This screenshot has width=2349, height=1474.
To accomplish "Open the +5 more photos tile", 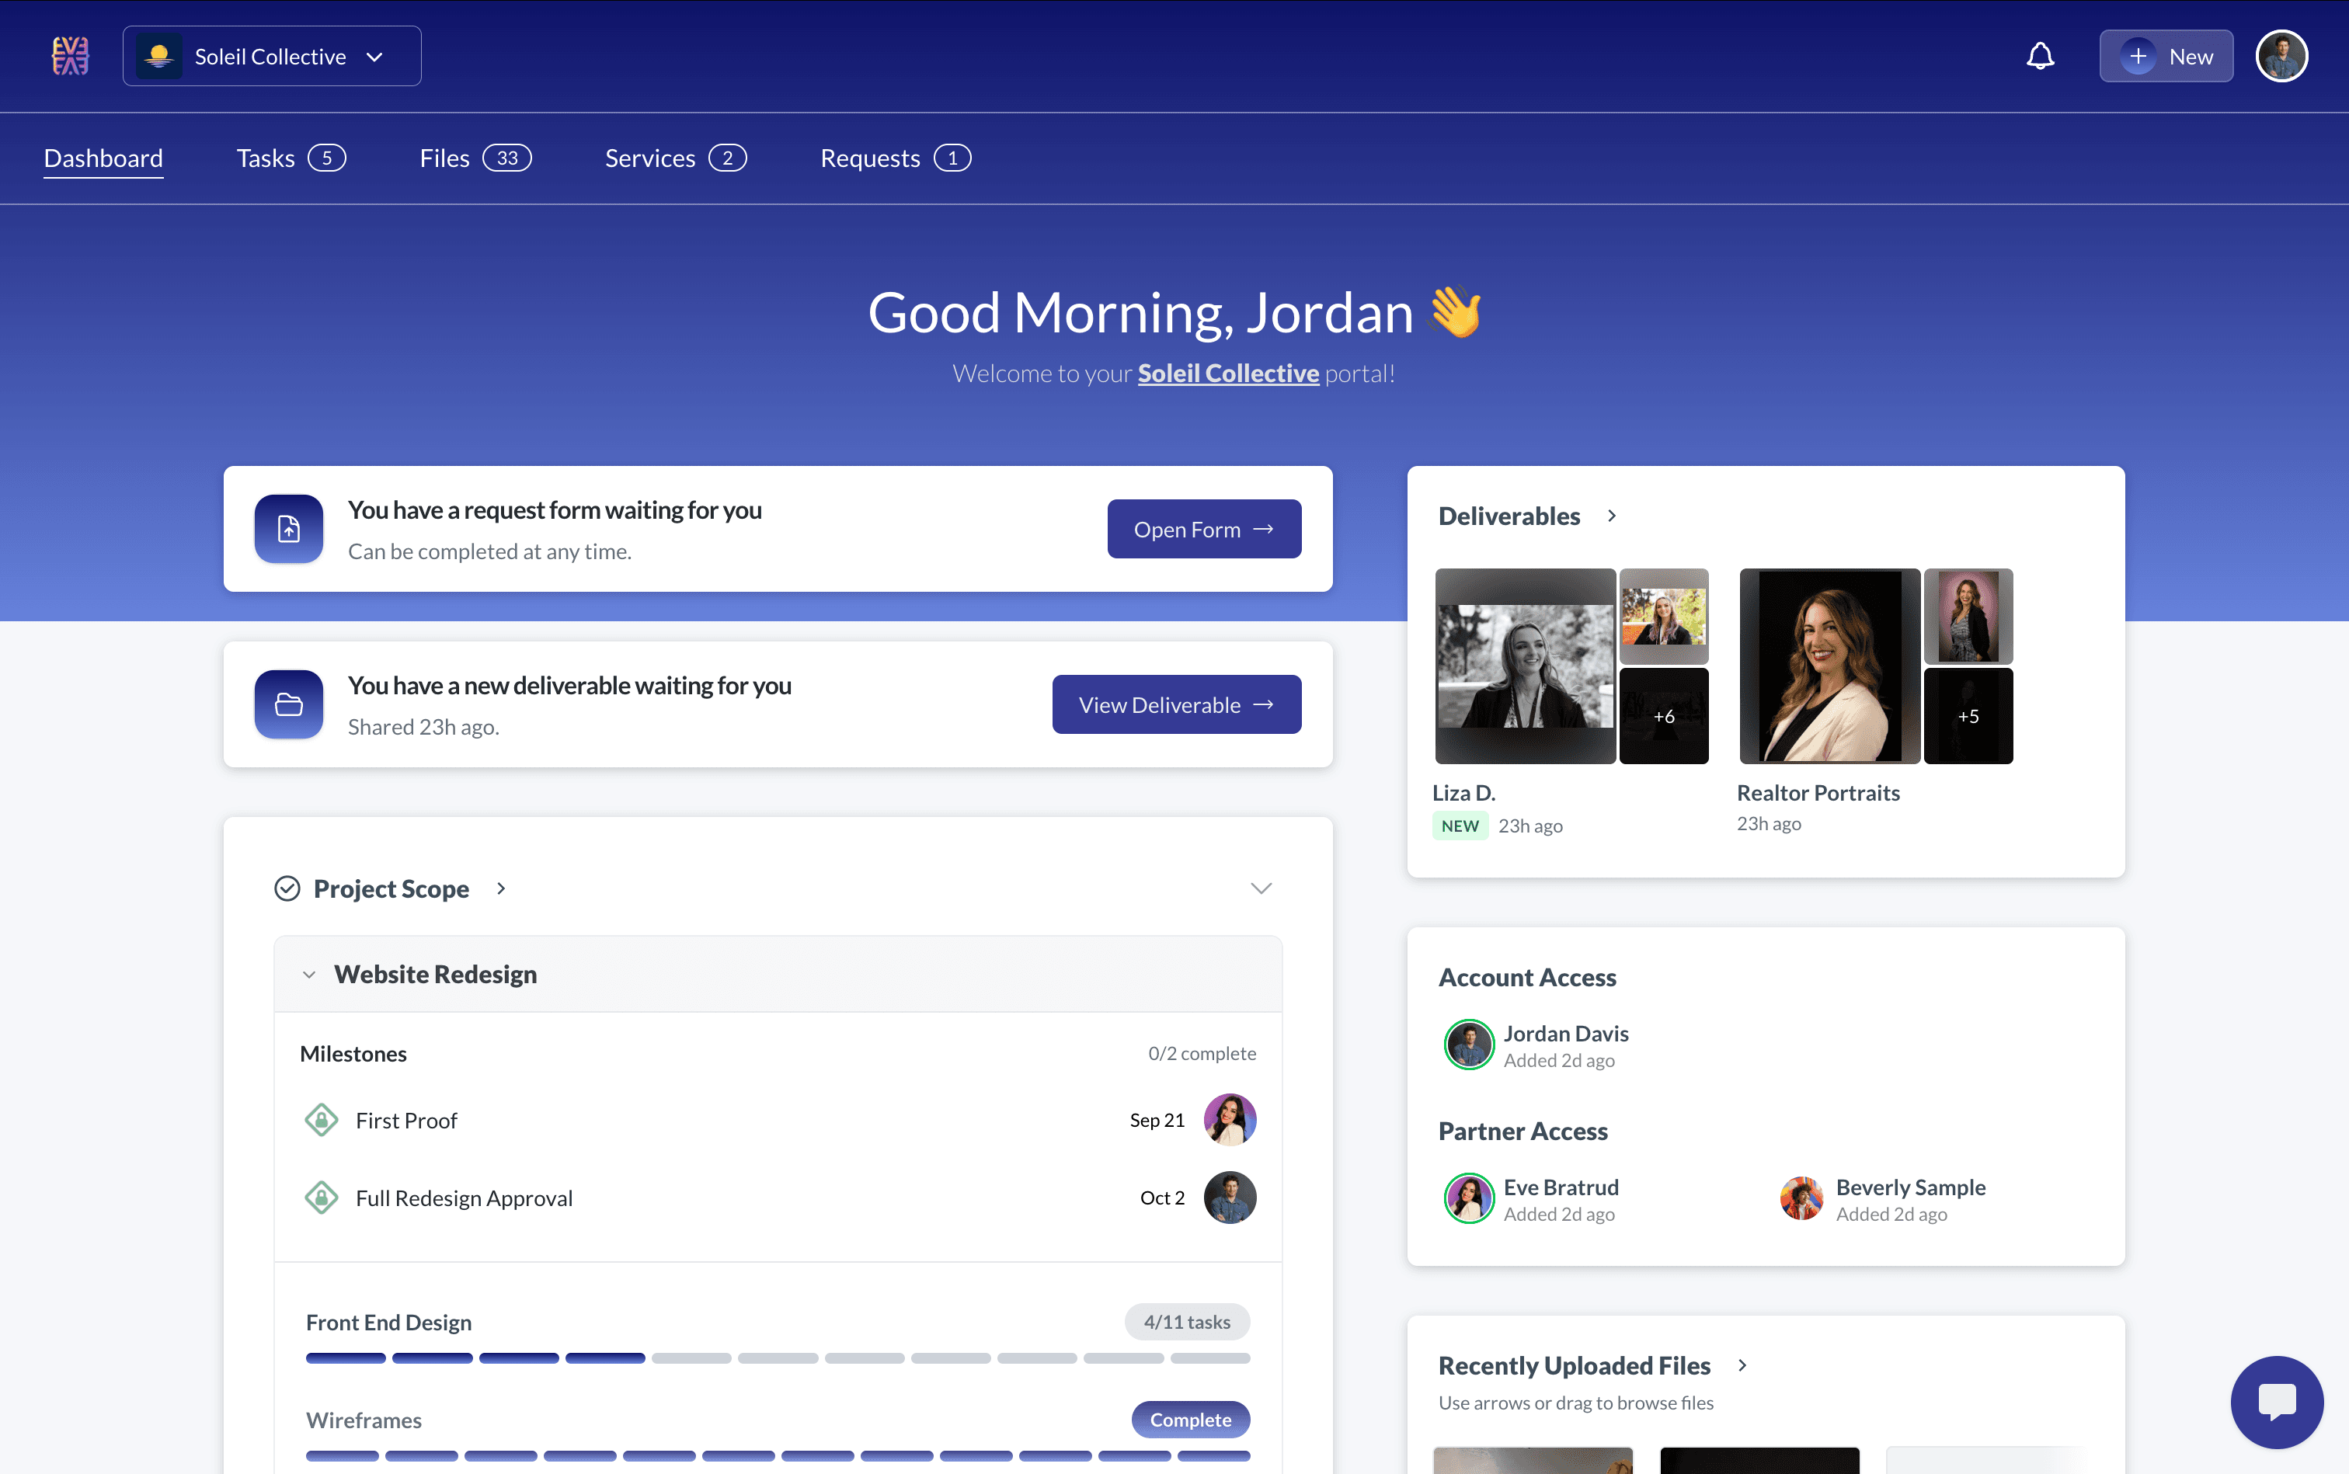I will 1968,715.
